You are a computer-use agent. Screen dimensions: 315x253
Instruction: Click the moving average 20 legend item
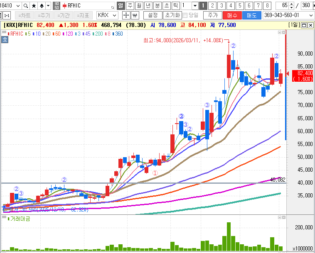(47, 34)
